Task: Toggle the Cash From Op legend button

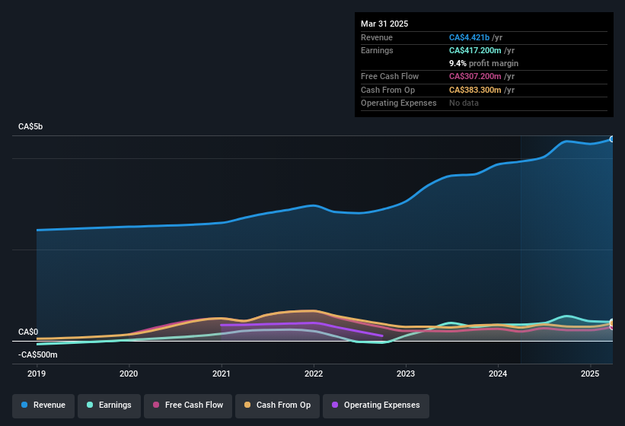Action: (277, 405)
